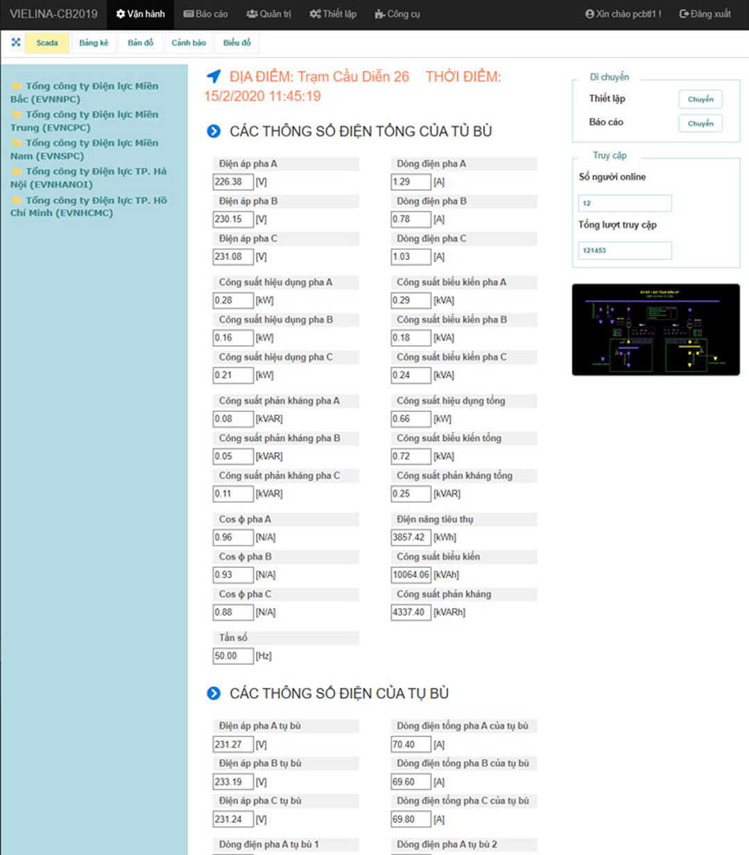Viewport: 749px width, 855px height.
Task: Click Công suất biểu kiến tổng field
Action: pos(411,456)
